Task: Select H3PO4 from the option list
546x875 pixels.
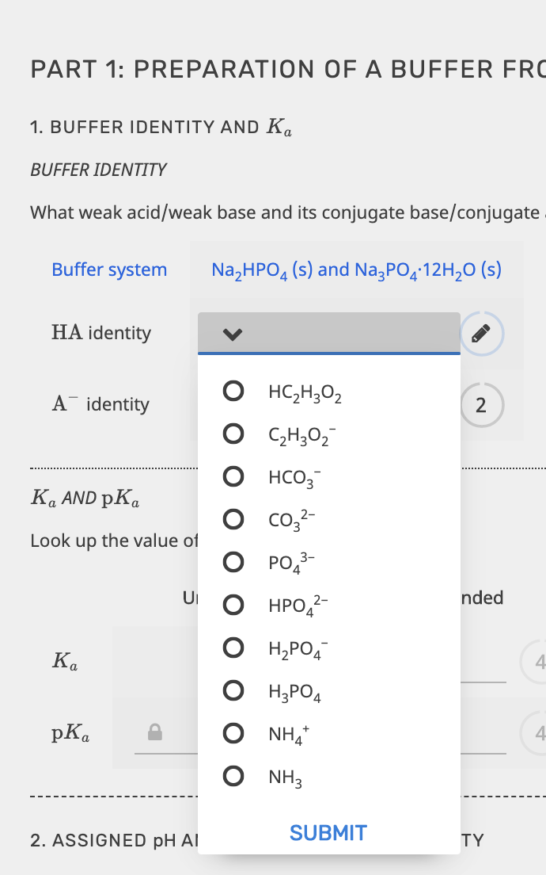Action: click(x=233, y=690)
